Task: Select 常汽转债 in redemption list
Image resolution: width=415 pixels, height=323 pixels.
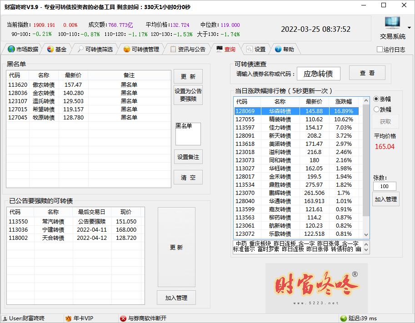Action: pyautogui.click(x=76, y=221)
